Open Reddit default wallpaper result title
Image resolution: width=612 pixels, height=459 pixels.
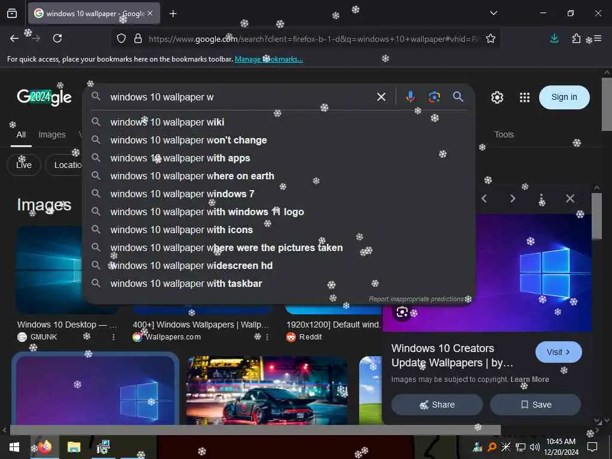(x=333, y=325)
